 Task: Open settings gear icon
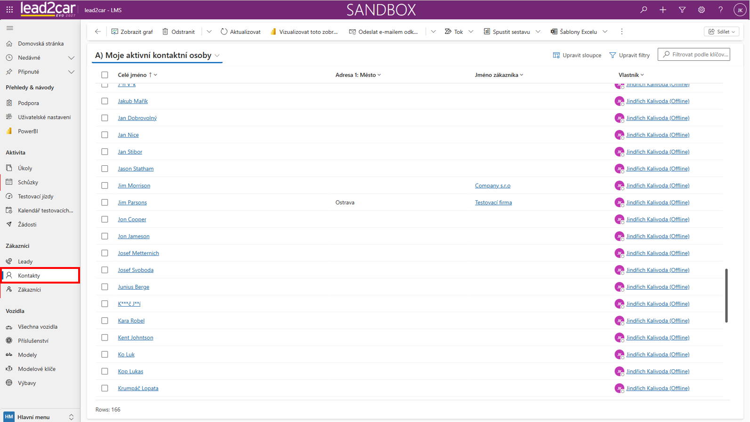[702, 10]
